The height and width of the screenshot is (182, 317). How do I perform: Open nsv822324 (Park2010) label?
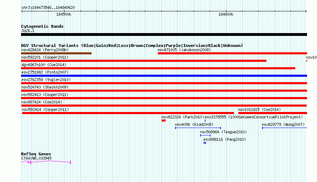(183, 117)
